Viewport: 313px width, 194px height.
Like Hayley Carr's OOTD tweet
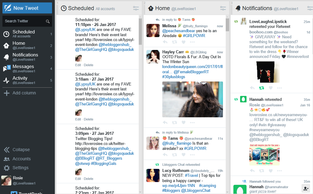point(183,123)
